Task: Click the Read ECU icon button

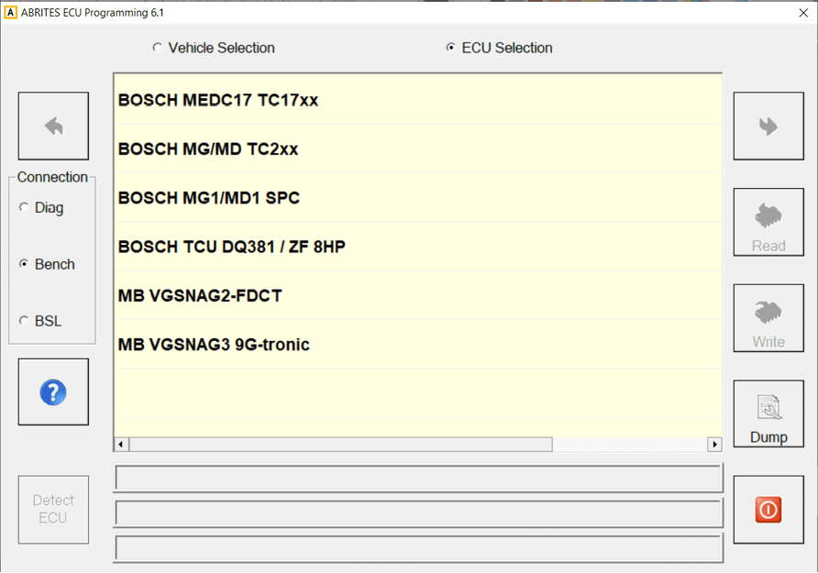Action: pyautogui.click(x=768, y=223)
